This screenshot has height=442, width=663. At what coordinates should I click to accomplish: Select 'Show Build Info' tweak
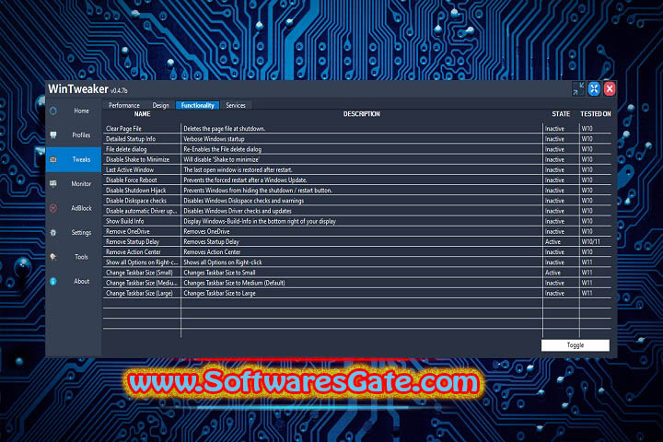[124, 221]
